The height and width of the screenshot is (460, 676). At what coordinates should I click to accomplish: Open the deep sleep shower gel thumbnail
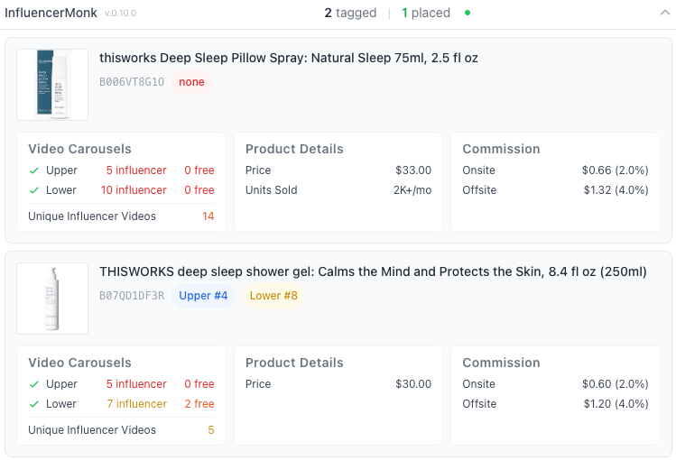point(52,299)
